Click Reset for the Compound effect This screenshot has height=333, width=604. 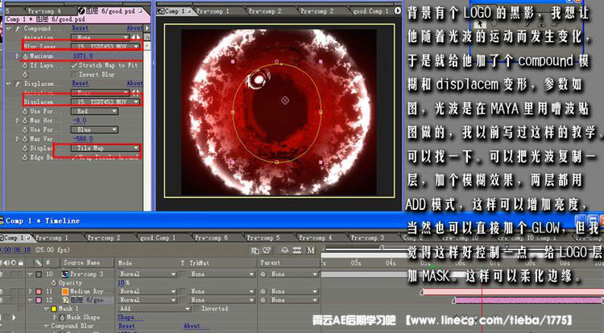coord(80,28)
